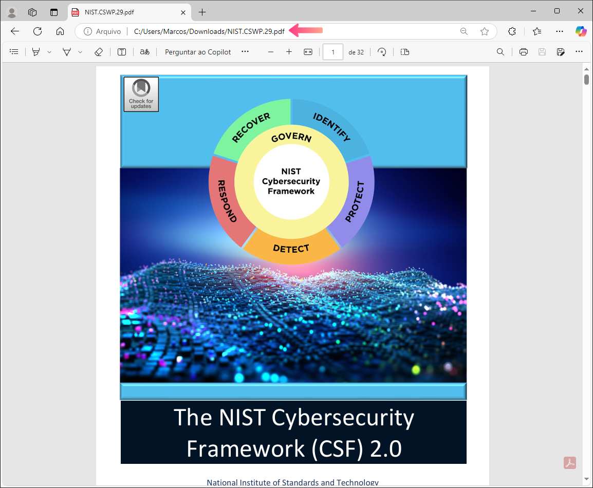Zoom in on the PDF
The image size is (593, 488).
(289, 52)
